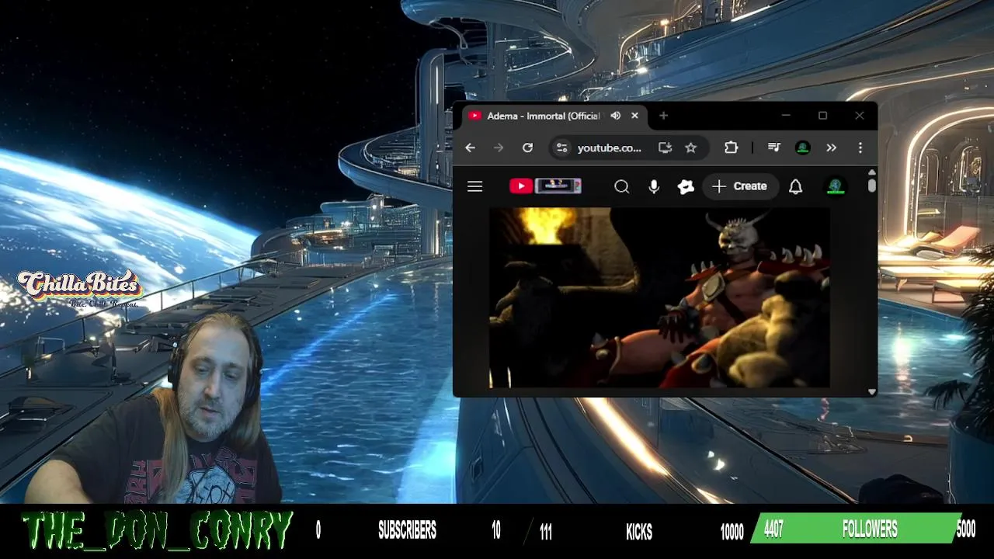This screenshot has width=994, height=559.
Task: Start voice search with microphone icon
Action: coord(654,186)
